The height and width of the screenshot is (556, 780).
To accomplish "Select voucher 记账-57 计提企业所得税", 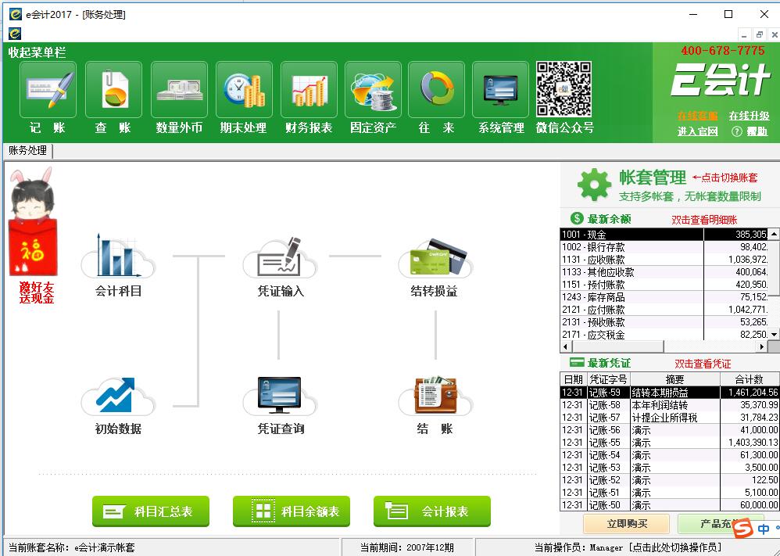I will (670, 418).
